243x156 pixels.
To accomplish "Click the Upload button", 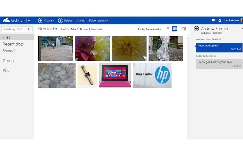I will coord(65,20).
